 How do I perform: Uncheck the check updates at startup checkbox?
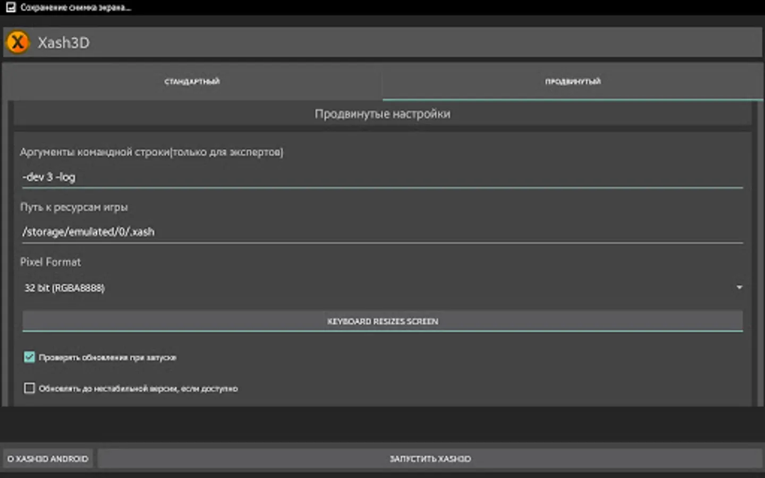tap(29, 357)
